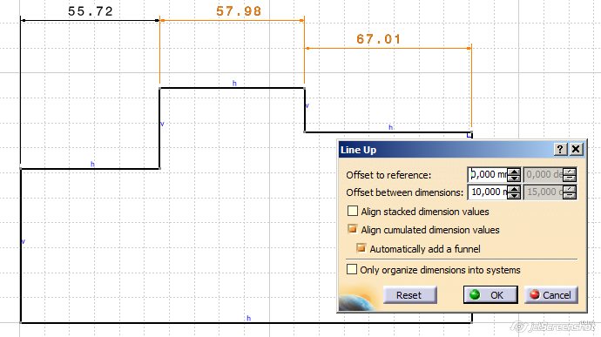Image resolution: width=601 pixels, height=337 pixels.
Task: Close the Line Up dialog
Action: (576, 149)
